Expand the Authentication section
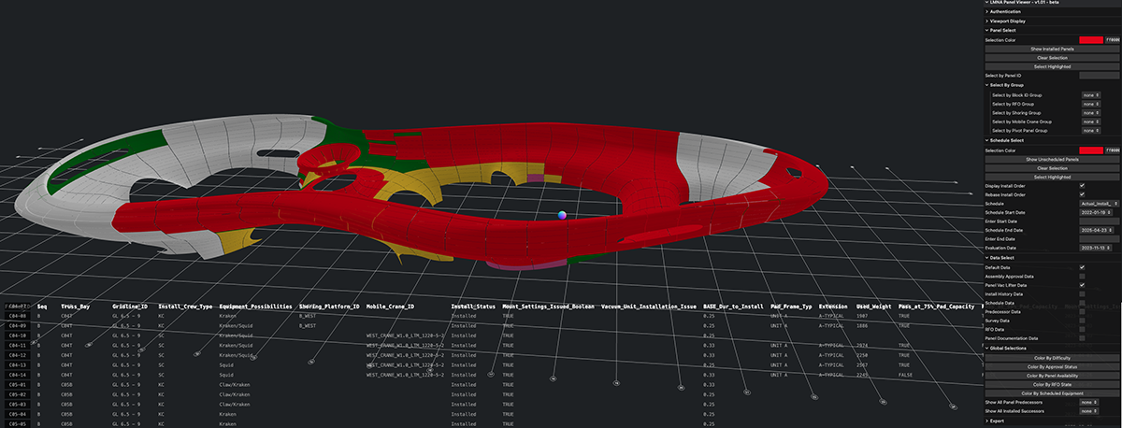 tap(1052, 11)
